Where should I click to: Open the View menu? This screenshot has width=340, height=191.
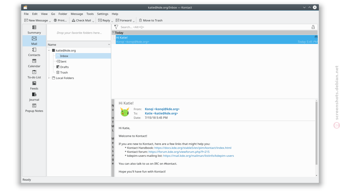(44, 14)
